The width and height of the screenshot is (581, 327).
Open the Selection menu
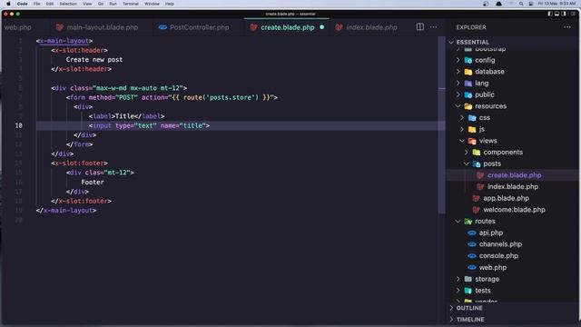pyautogui.click(x=68, y=4)
